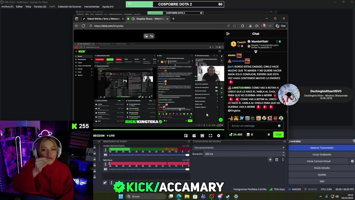The height and width of the screenshot is (200, 355).
Task: Open the Paneles (D) menu
Action: (40, 7)
